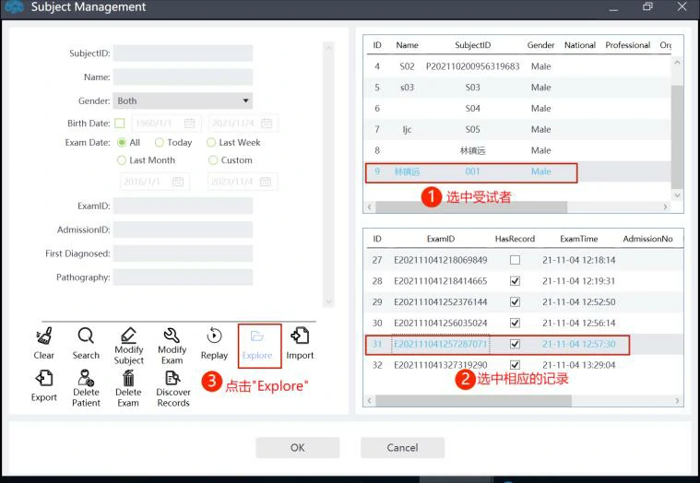Click the SubjectID input field

click(183, 53)
